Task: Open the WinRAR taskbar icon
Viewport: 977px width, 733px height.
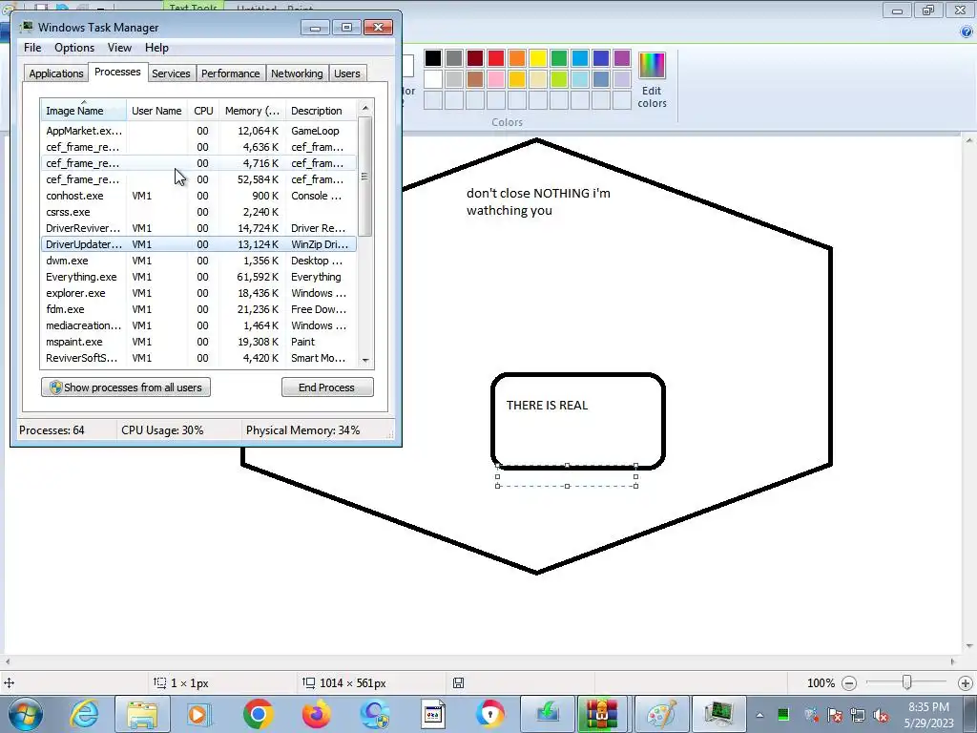Action: point(601,714)
